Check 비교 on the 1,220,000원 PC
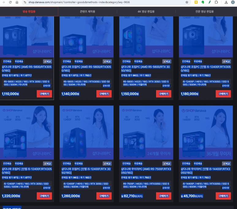237x209 pixels. [x=48, y=164]
